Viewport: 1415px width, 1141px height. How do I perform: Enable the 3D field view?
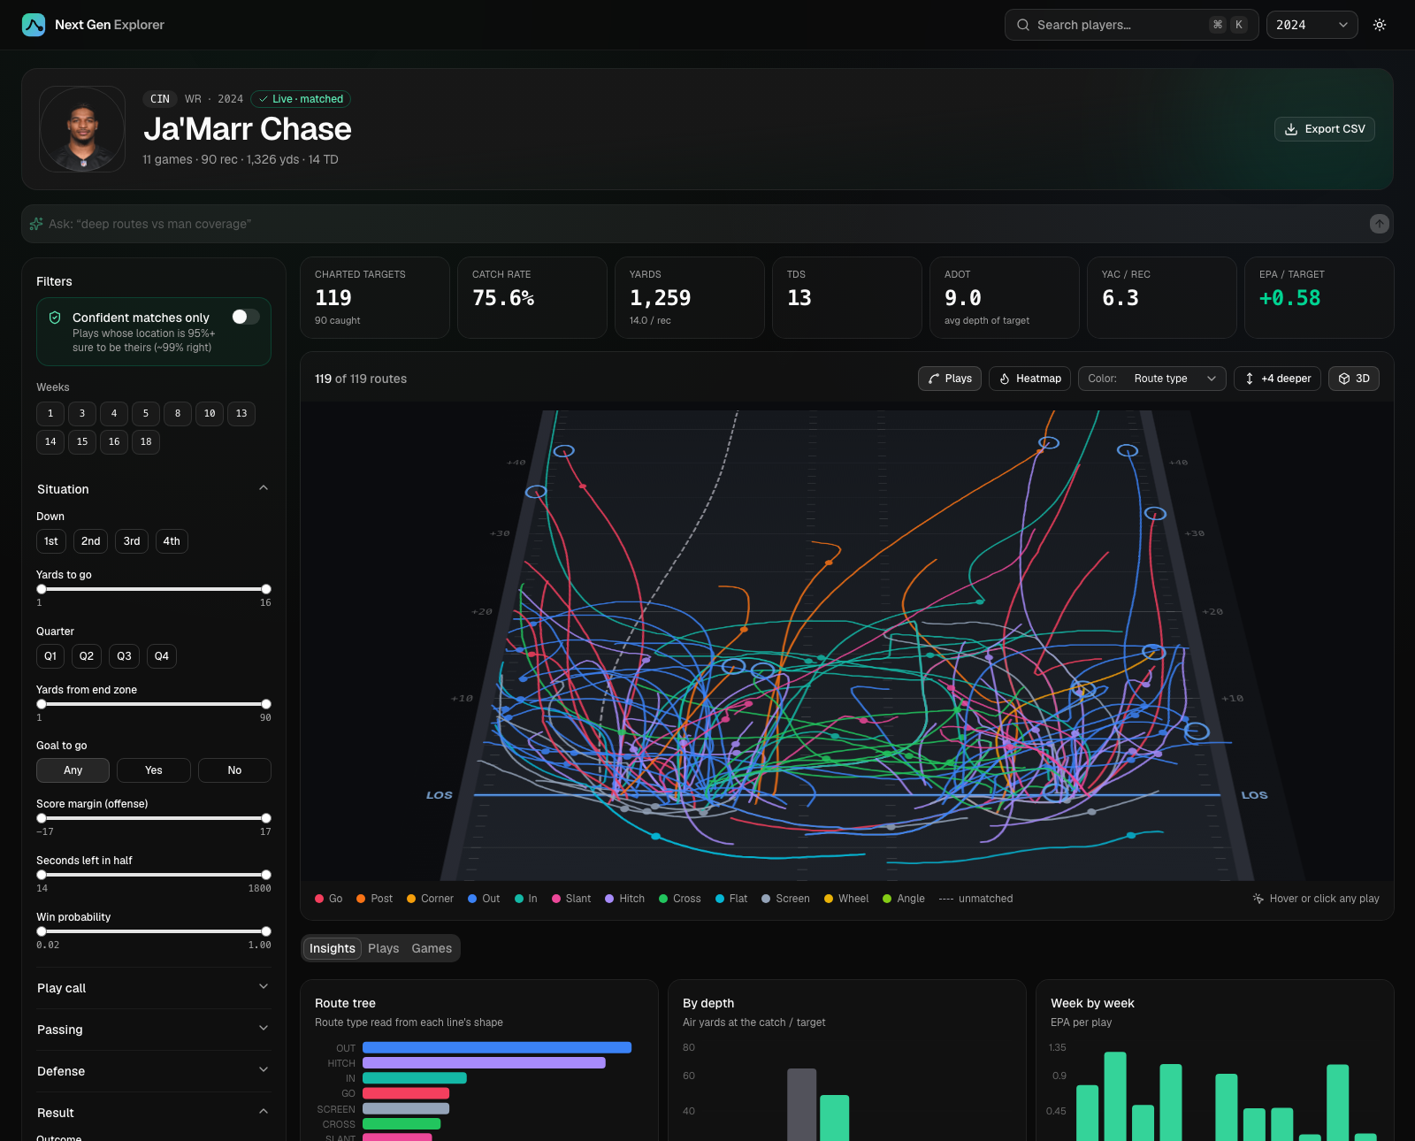click(x=1354, y=379)
